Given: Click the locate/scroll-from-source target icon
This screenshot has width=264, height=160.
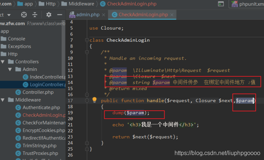Looking at the screenshot, I should coord(24,15).
